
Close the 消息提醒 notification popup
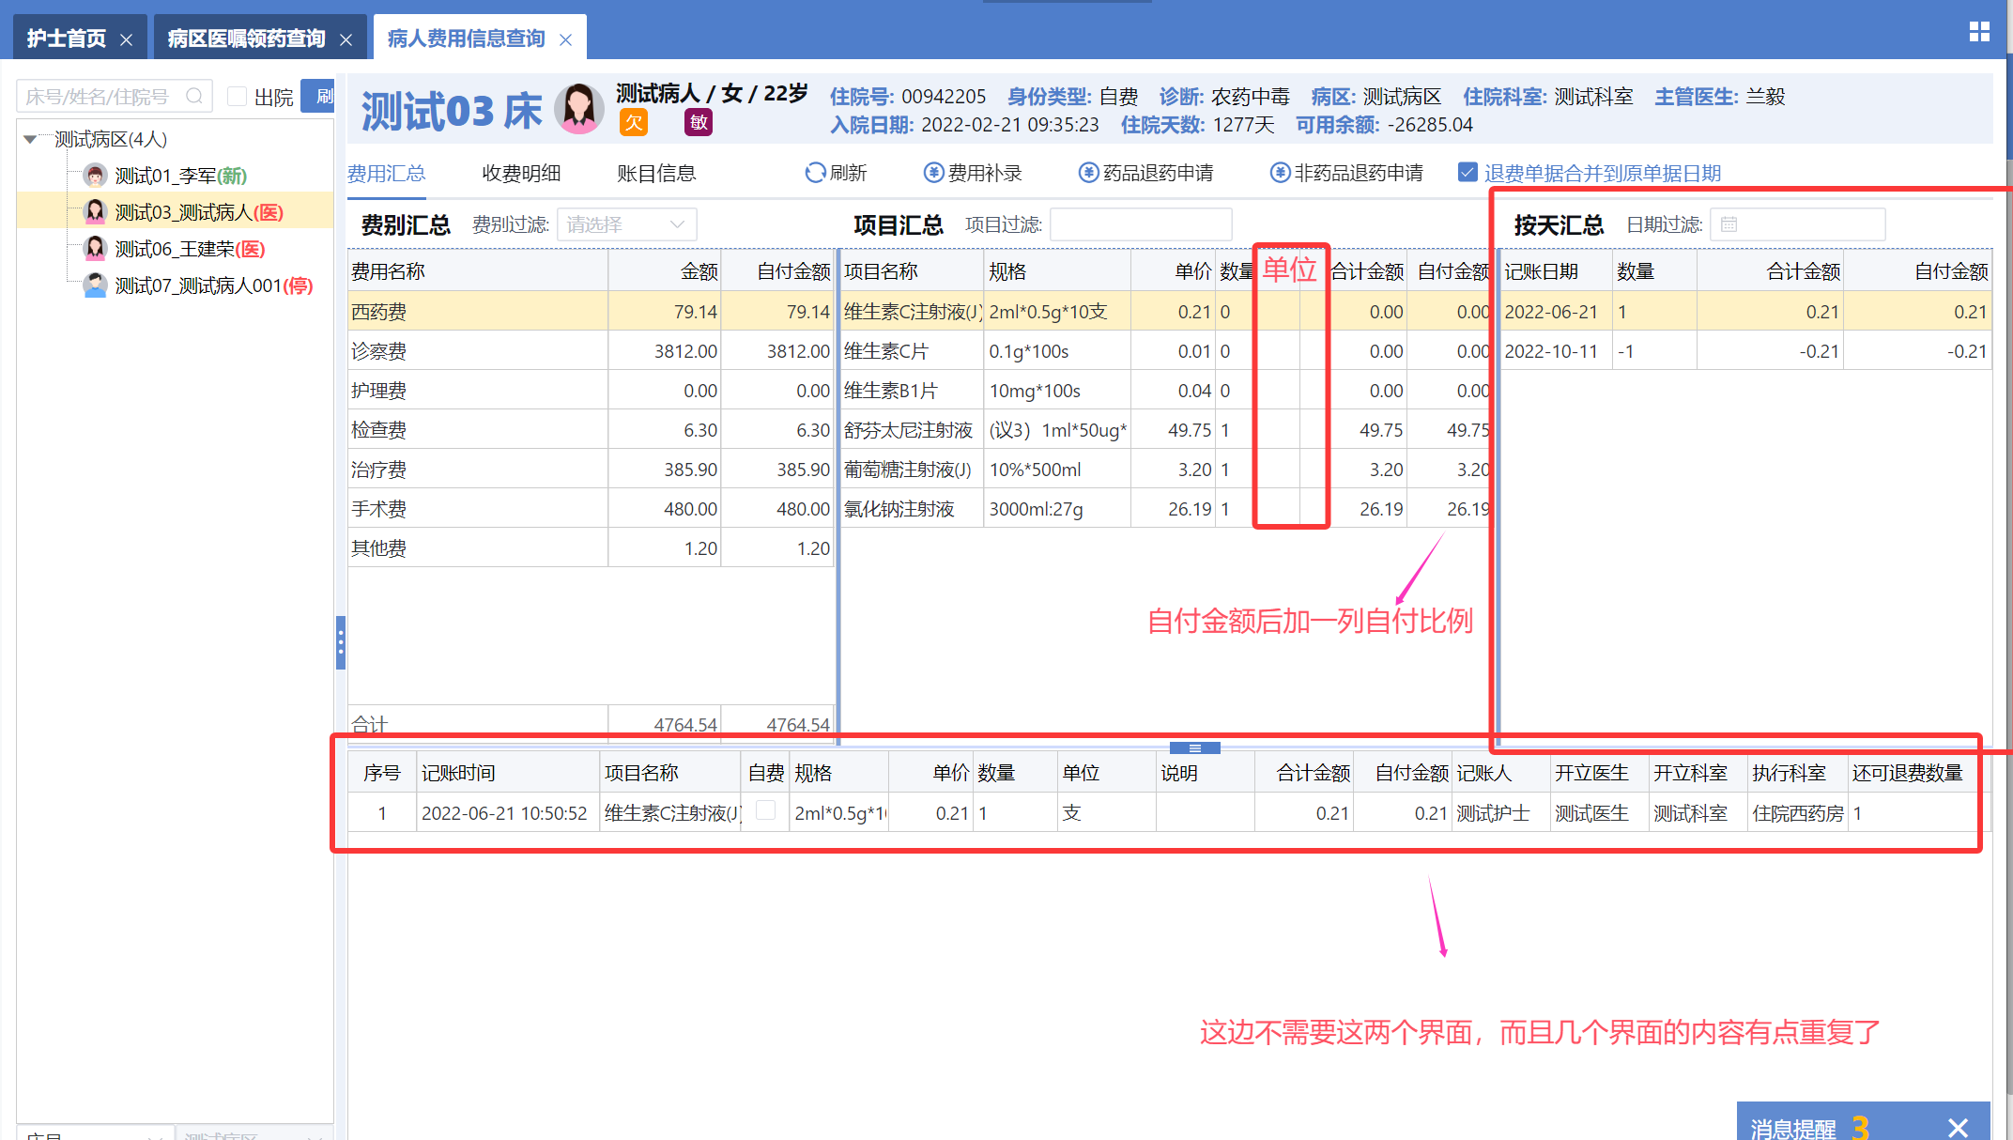pyautogui.click(x=1958, y=1127)
